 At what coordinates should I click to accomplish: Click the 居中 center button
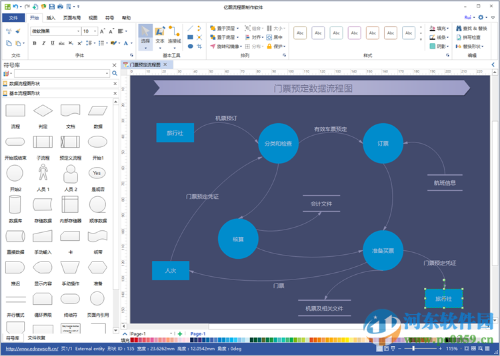(x=275, y=37)
